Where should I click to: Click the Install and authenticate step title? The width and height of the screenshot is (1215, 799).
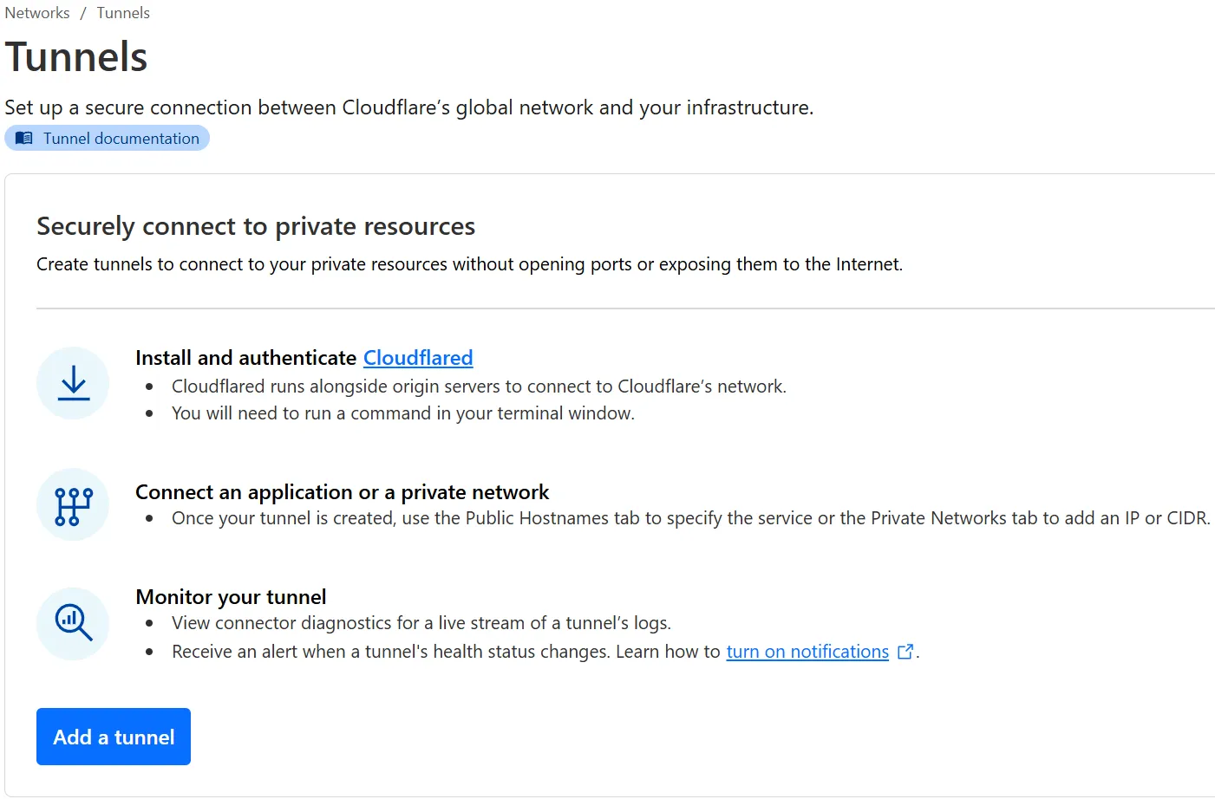pos(245,357)
